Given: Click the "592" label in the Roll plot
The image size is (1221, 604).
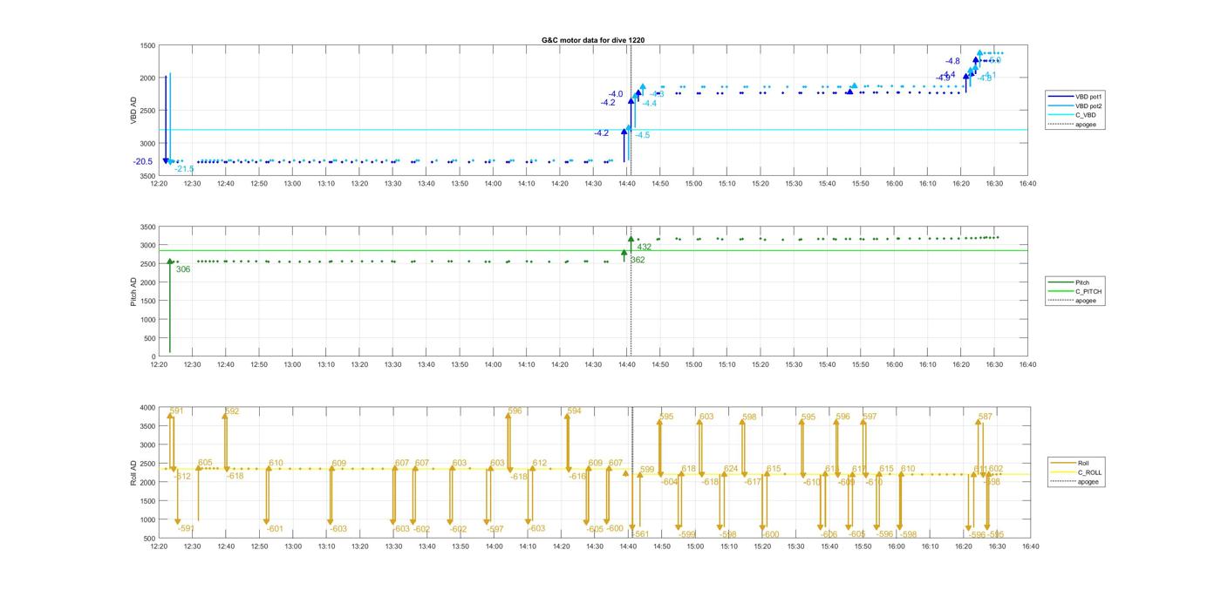Looking at the screenshot, I should coord(232,411).
